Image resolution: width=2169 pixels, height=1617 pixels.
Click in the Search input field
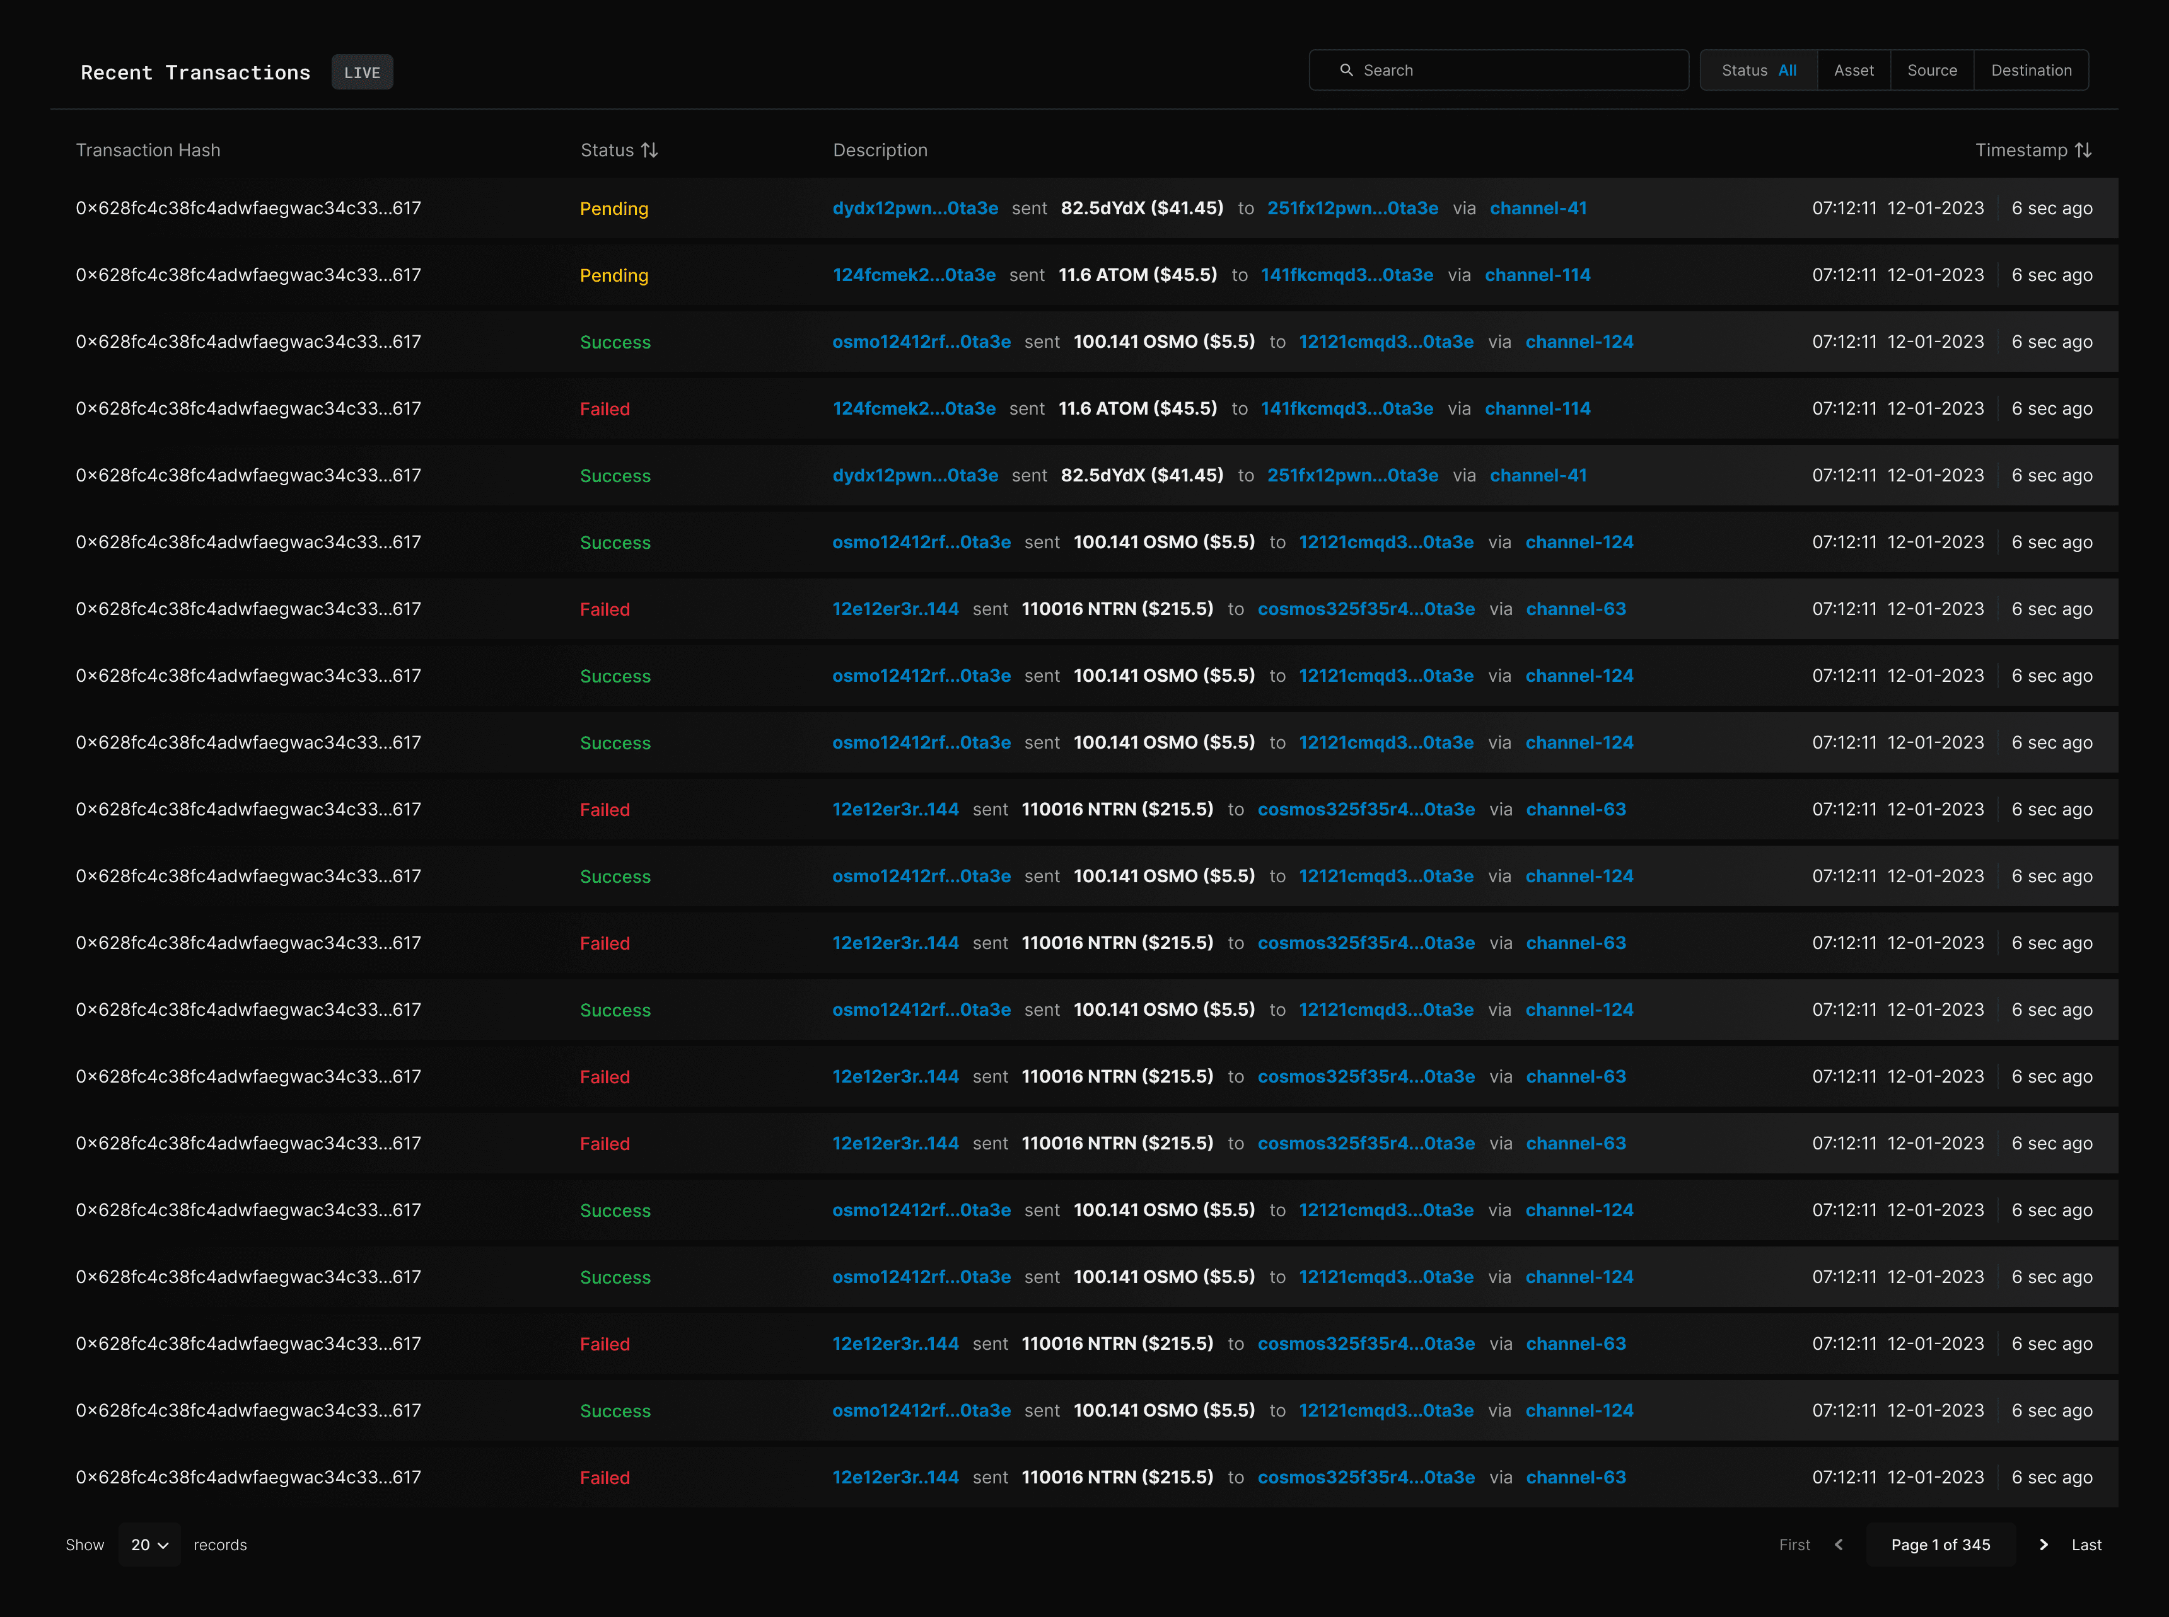[1518, 71]
